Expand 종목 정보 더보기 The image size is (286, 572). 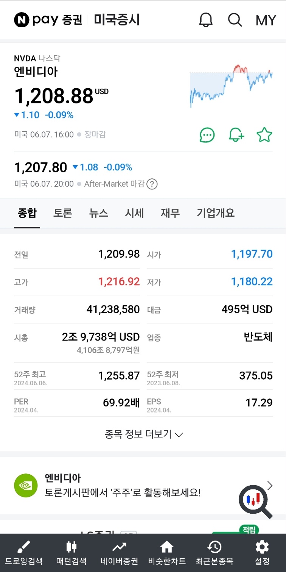click(144, 434)
